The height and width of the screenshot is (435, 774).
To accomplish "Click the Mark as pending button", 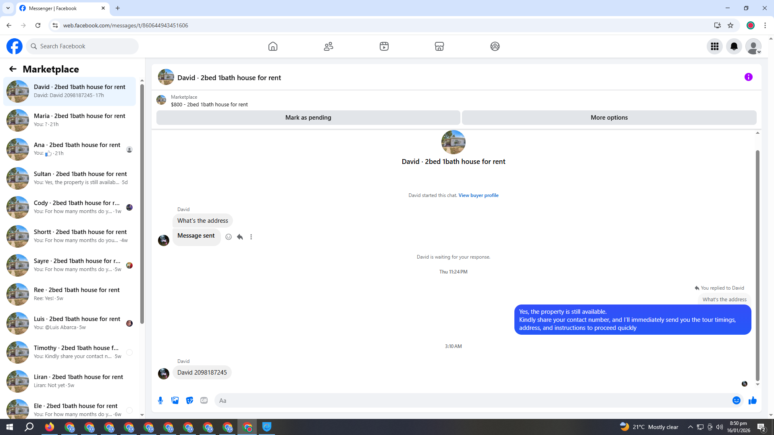I will [308, 118].
